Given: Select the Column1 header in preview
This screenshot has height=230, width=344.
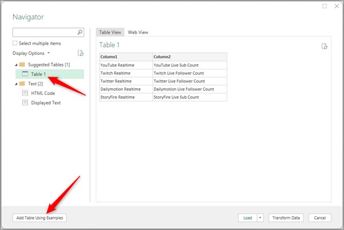Looking at the screenshot, I should [x=125, y=57].
